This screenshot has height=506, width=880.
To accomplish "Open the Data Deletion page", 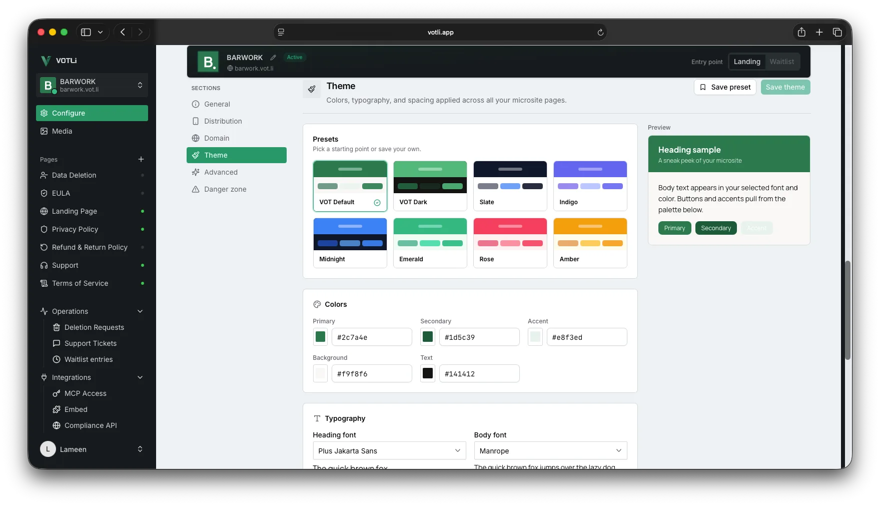I will pos(92,175).
